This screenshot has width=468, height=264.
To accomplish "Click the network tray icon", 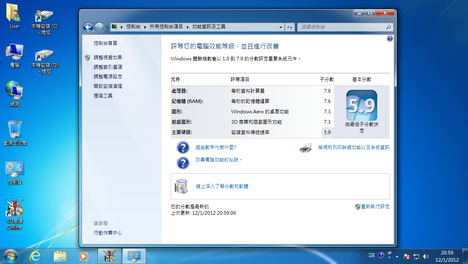I will click(416, 256).
